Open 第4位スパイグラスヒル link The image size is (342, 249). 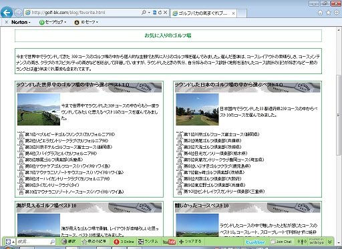(x=61, y=154)
